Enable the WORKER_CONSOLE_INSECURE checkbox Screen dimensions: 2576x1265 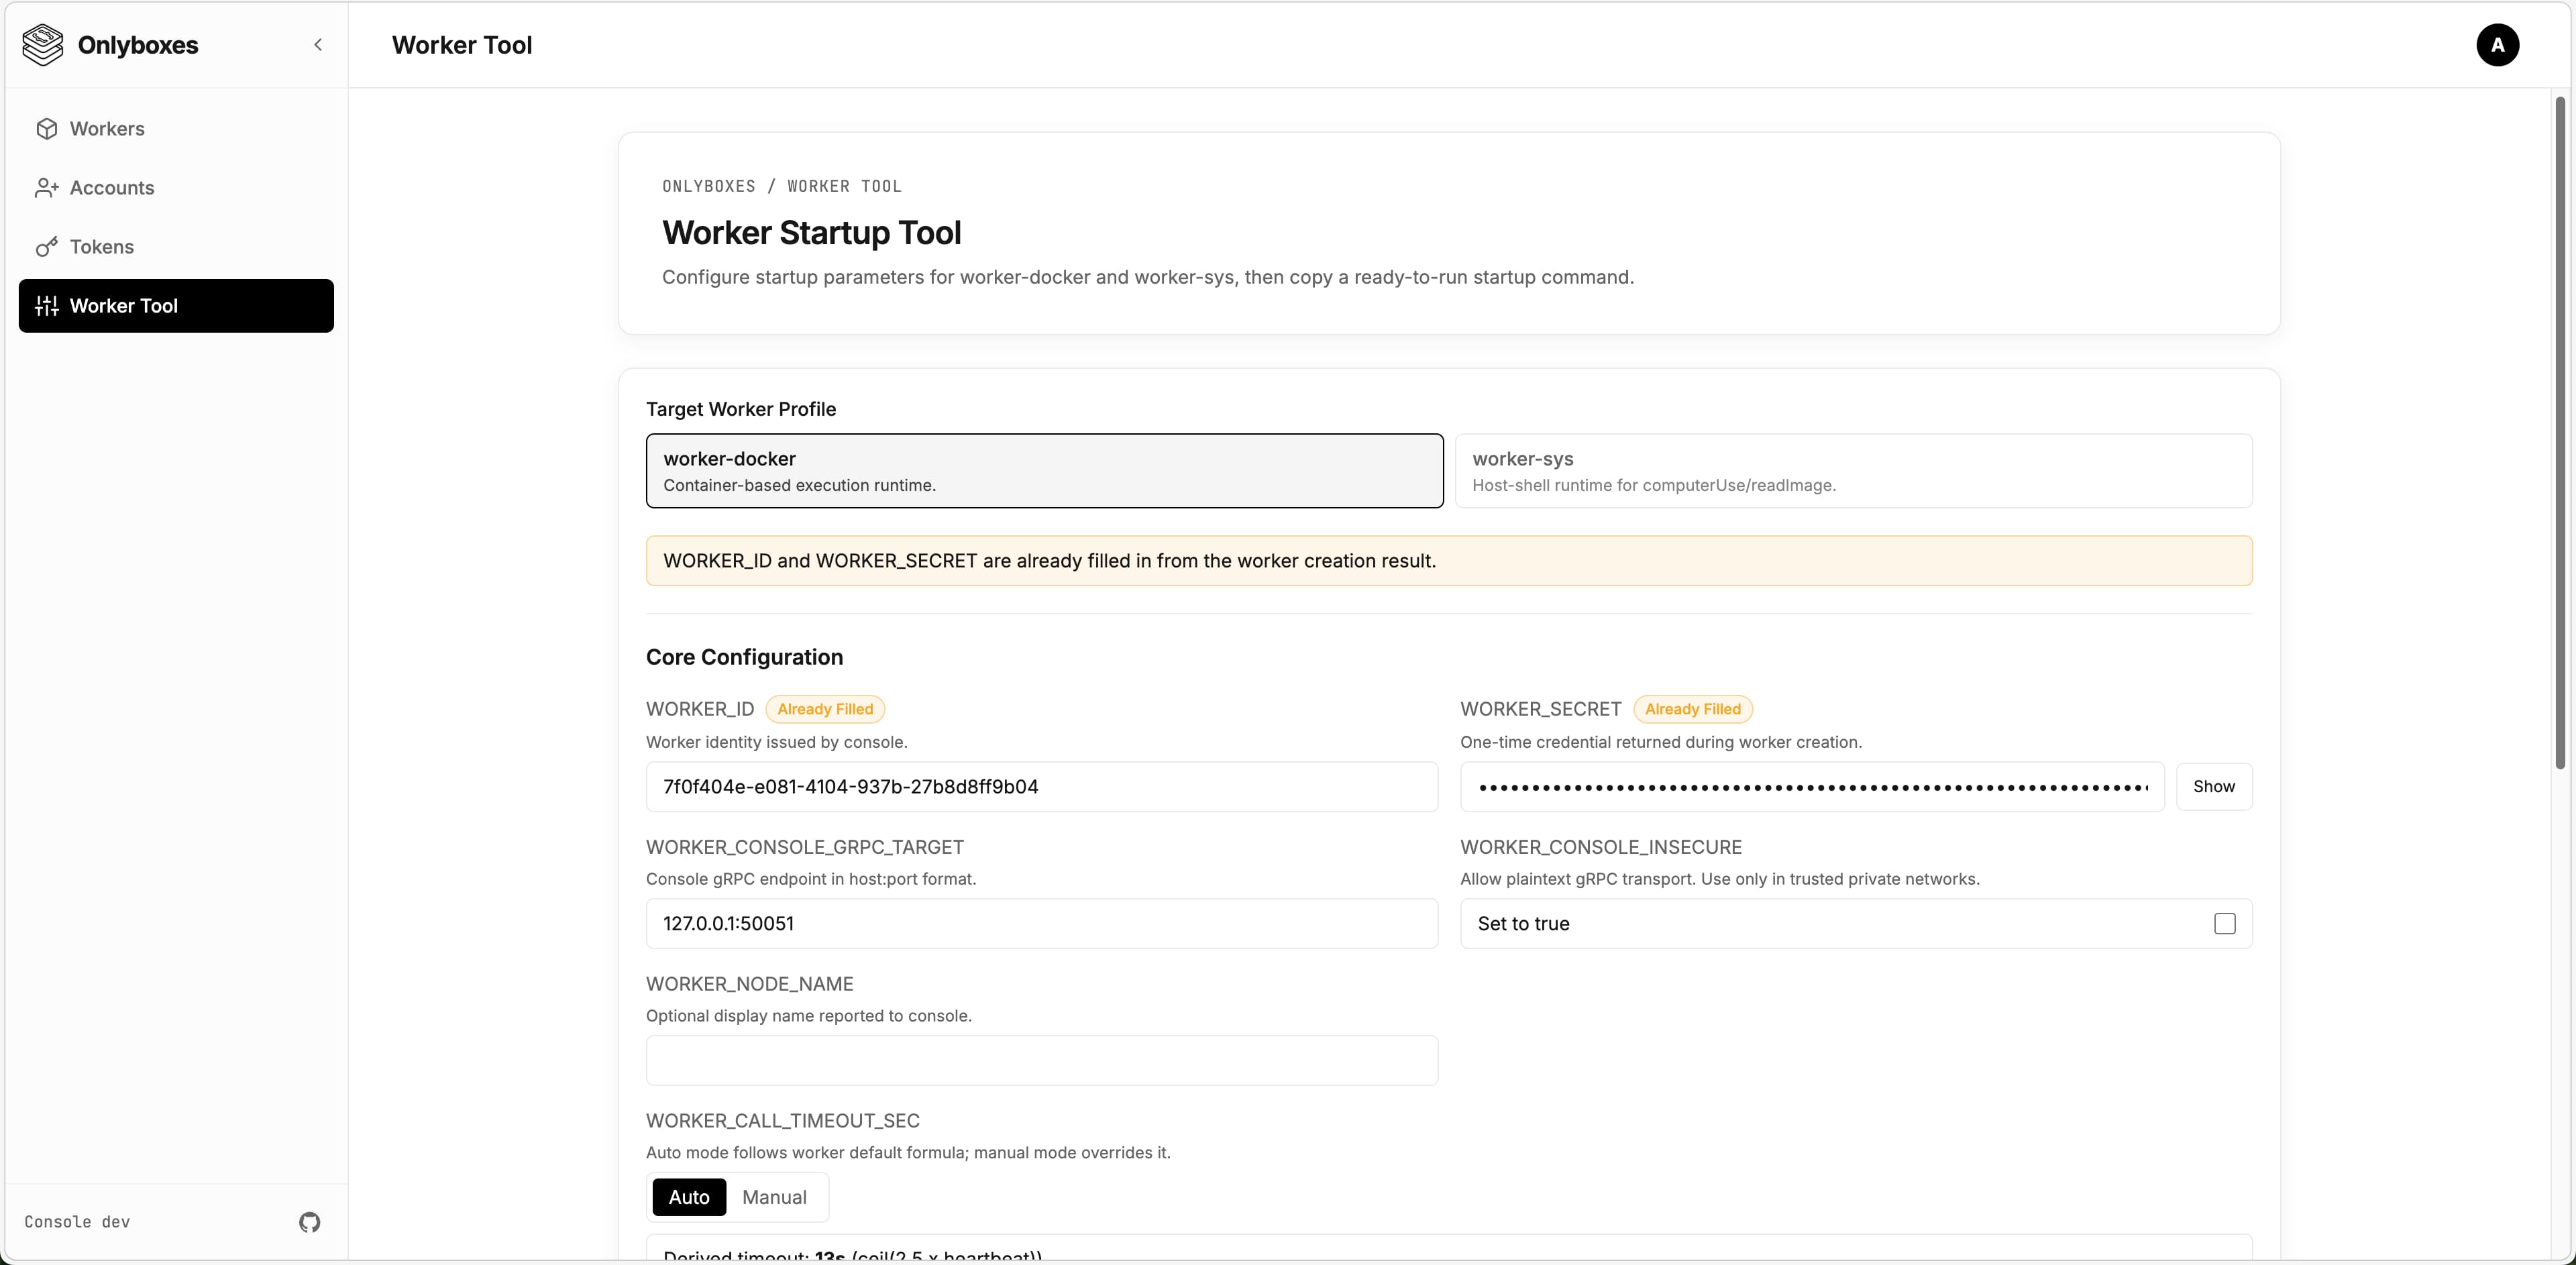coord(2224,923)
